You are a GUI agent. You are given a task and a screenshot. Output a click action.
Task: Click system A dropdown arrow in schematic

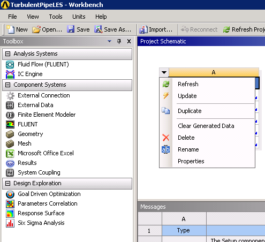pyautogui.click(x=164, y=72)
